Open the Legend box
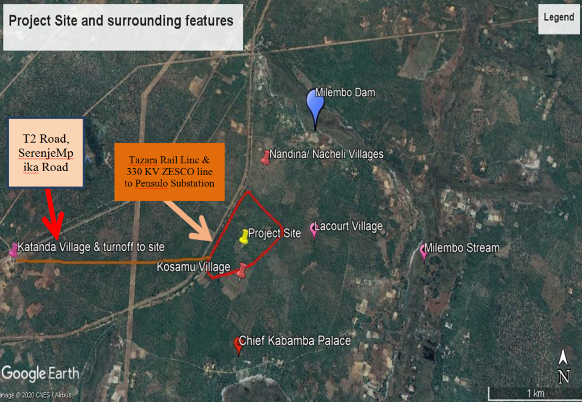Screen dimensions: 582x402 [559, 19]
